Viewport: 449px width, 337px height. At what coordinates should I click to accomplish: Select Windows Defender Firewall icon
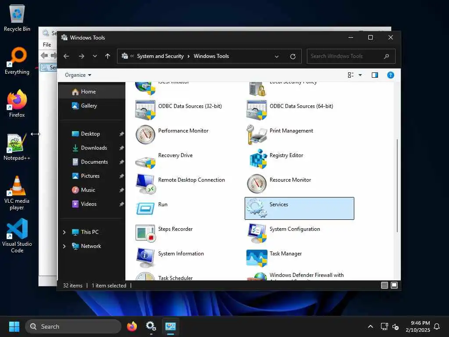point(257,276)
